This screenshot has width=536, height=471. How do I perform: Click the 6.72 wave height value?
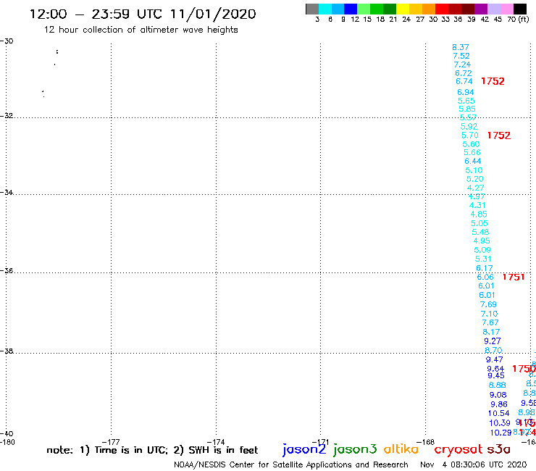pyautogui.click(x=463, y=73)
